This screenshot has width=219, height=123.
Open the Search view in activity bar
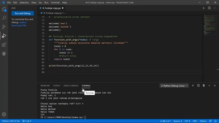coord(4,18)
